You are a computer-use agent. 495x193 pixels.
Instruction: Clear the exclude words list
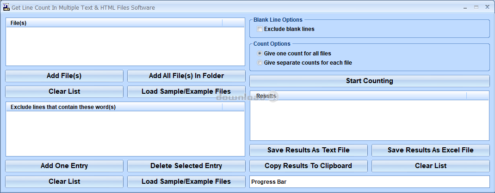pyautogui.click(x=64, y=181)
